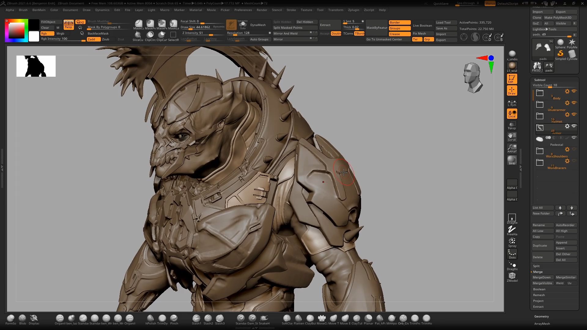Enable Local symmetry icon
The height and width of the screenshot is (330, 587).
pyautogui.click(x=512, y=113)
